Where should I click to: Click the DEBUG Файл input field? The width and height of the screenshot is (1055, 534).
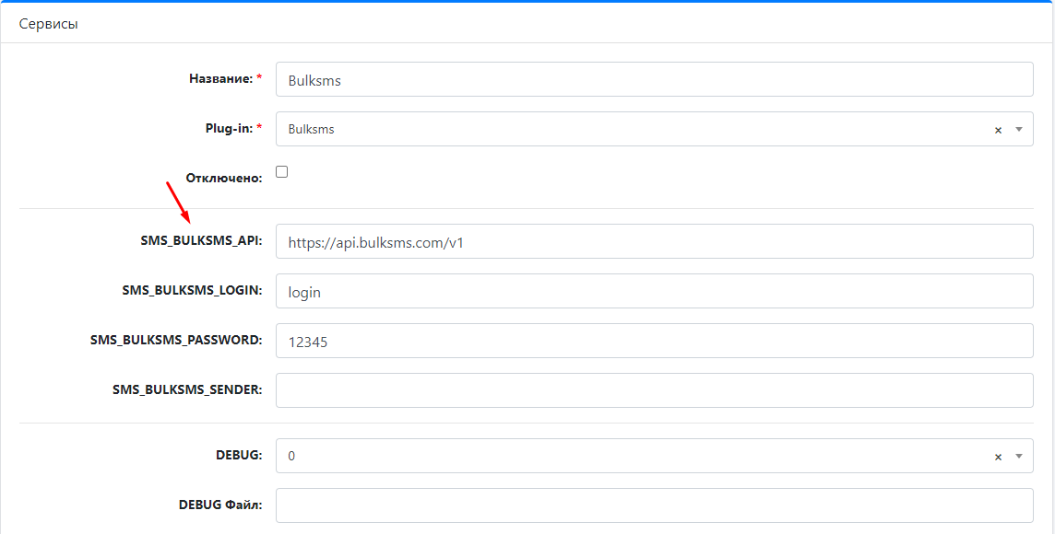pos(654,505)
